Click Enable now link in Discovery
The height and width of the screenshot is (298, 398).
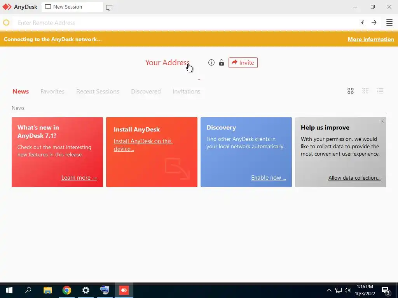(269, 178)
